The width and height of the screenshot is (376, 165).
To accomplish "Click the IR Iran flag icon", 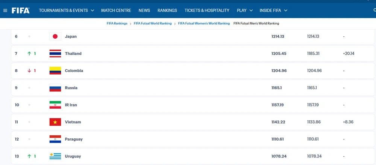I will [55, 105].
